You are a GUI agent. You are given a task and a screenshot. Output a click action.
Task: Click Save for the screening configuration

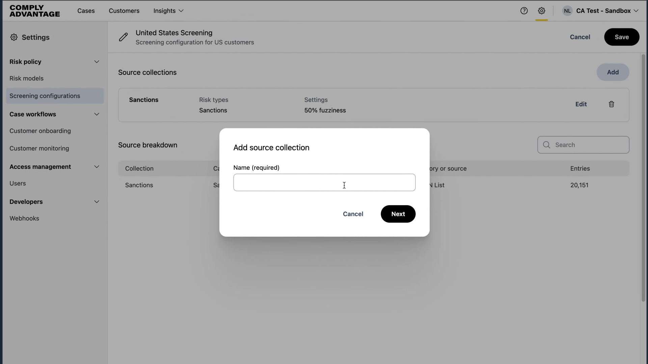coord(621,37)
